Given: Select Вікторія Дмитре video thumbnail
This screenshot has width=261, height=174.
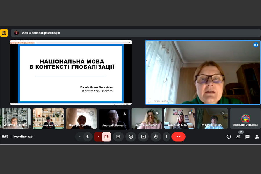Looking at the screenshot, I should 81,119.
